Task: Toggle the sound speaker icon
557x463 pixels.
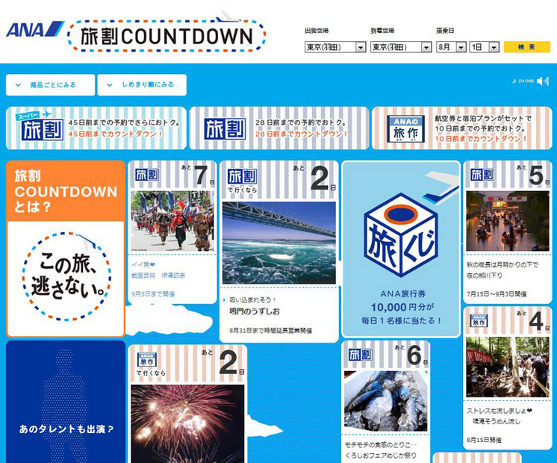Action: pyautogui.click(x=542, y=81)
